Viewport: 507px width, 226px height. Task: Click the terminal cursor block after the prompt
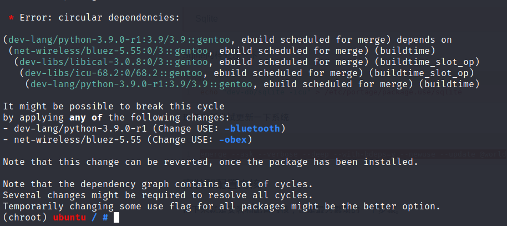116,217
